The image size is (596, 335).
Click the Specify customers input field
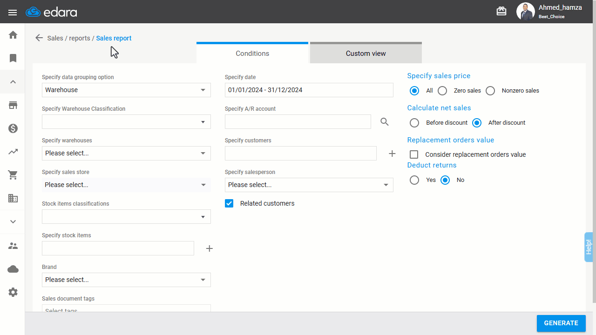tap(301, 153)
